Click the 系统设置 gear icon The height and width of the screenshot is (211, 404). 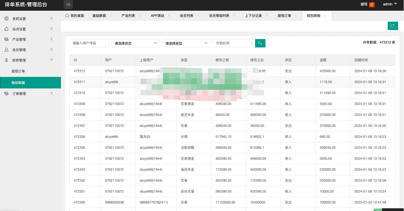click(x=6, y=19)
